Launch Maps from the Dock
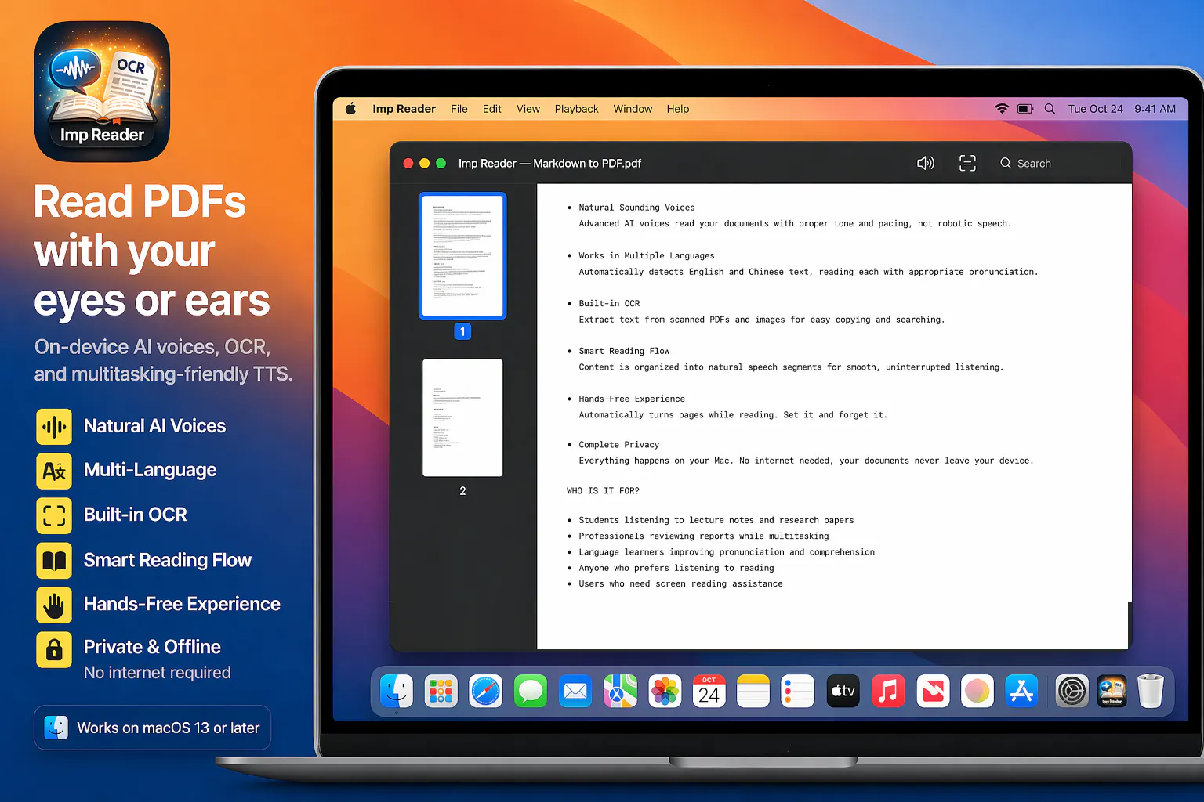Viewport: 1204px width, 802px height. tap(620, 691)
